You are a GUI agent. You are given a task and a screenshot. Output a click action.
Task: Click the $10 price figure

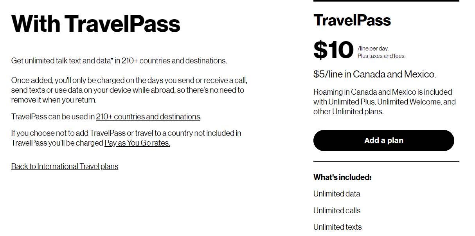pos(333,51)
